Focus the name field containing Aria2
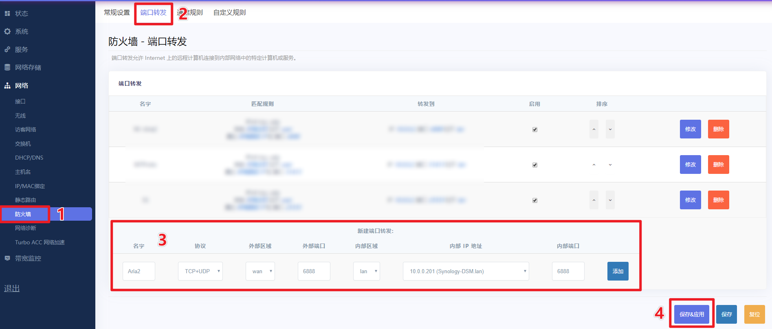The height and width of the screenshot is (329, 772). (x=139, y=271)
